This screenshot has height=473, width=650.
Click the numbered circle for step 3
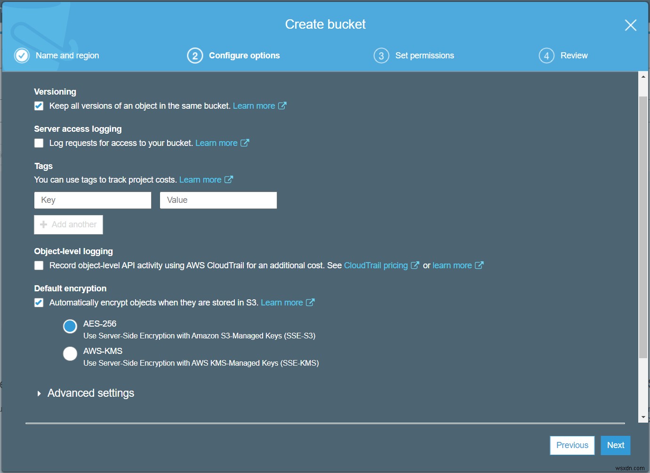[x=381, y=55]
